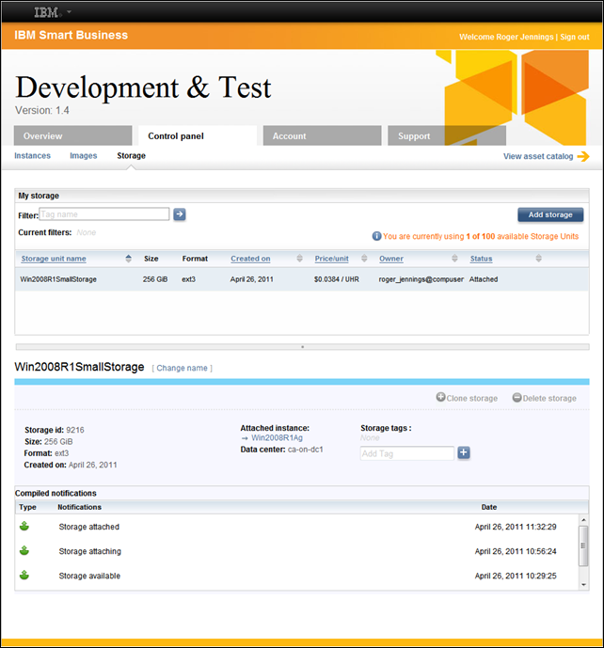This screenshot has height=648, width=604.
Task: Click the Delete storage text
Action: (549, 399)
